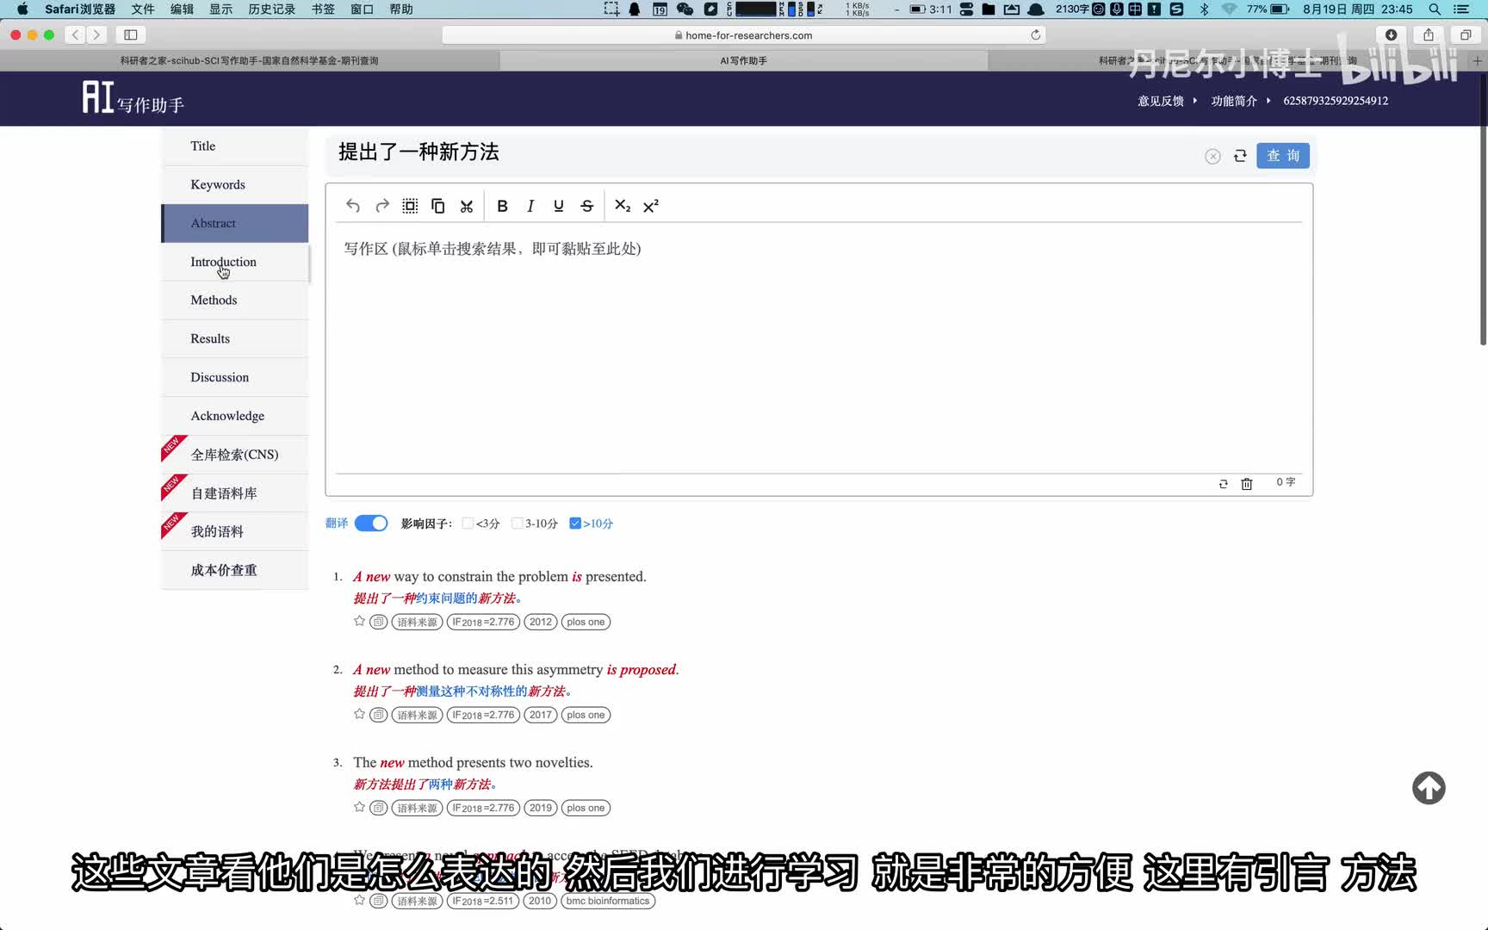
Task: Star the first search result sentence
Action: click(x=360, y=621)
